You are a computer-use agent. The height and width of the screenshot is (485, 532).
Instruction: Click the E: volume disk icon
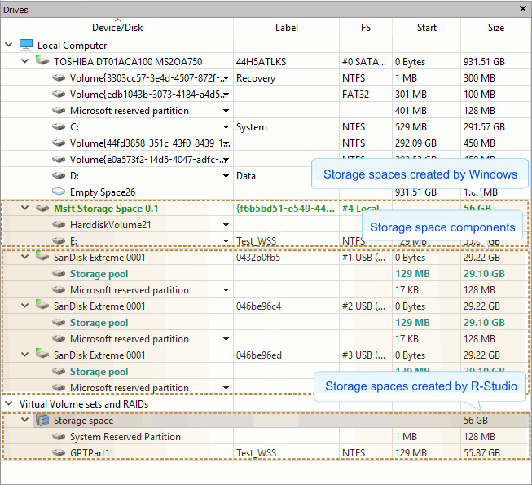[59, 241]
